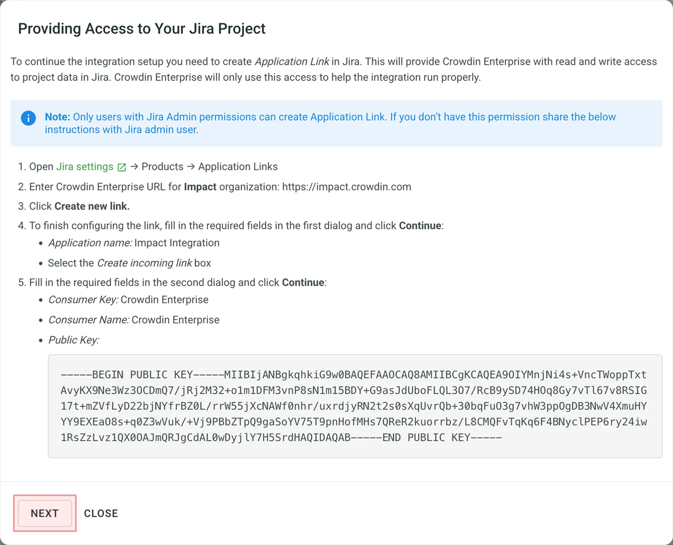Click the CLOSE button
Image resolution: width=673 pixels, height=545 pixels.
click(101, 513)
